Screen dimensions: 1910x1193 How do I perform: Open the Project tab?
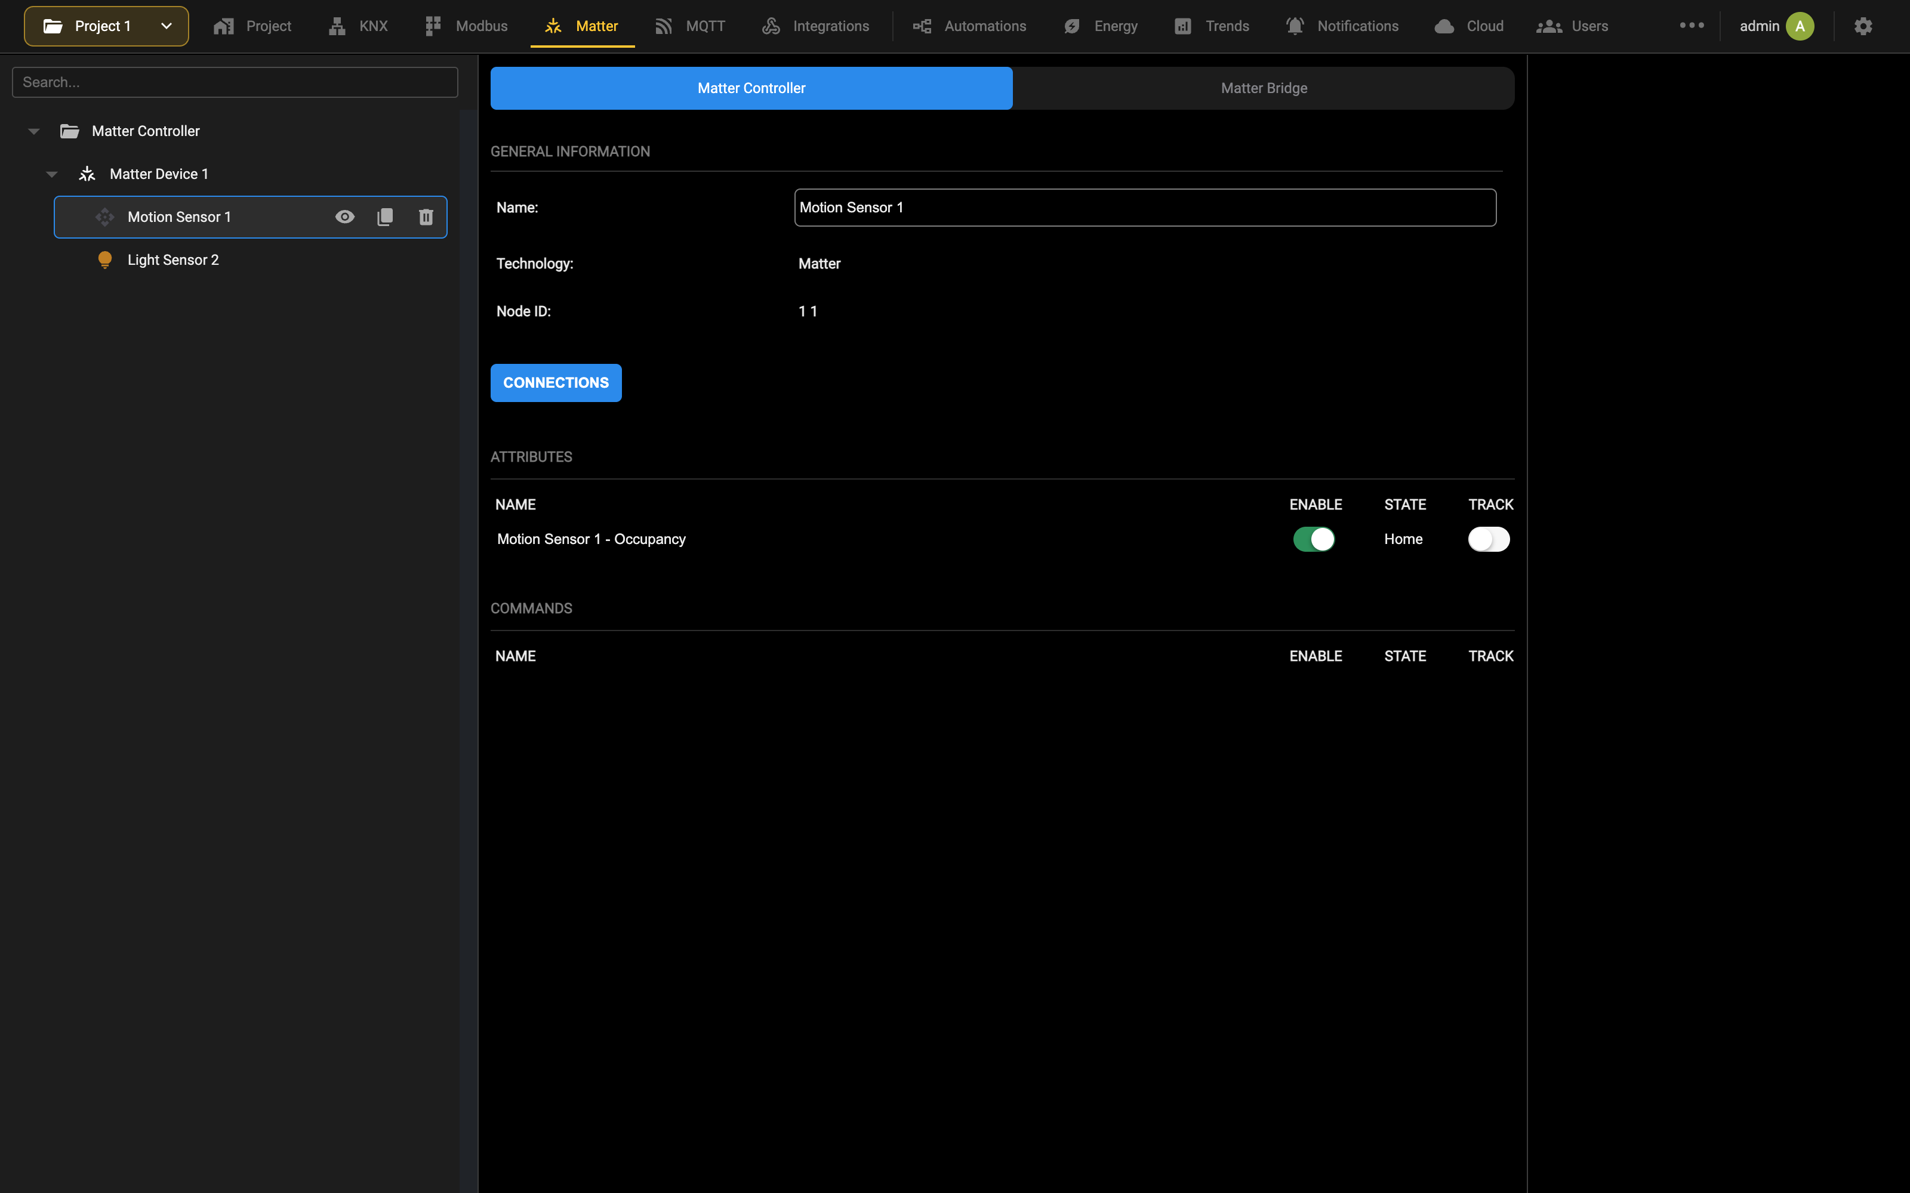(x=252, y=26)
